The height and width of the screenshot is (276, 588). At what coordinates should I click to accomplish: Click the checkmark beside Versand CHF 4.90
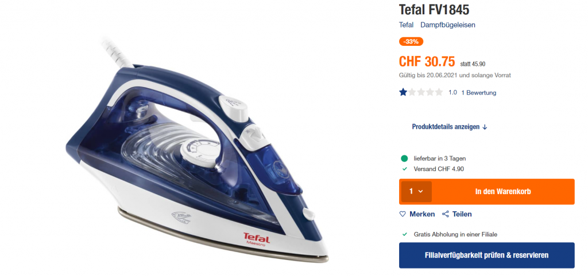pos(405,169)
